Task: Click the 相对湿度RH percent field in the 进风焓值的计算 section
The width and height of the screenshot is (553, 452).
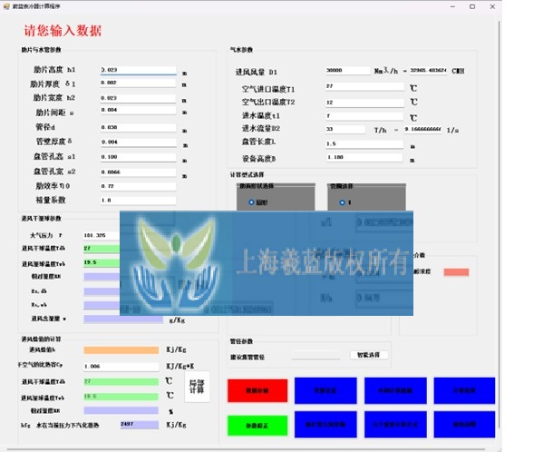Action: tap(121, 410)
